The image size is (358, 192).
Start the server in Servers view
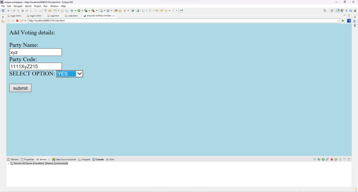tap(323, 159)
